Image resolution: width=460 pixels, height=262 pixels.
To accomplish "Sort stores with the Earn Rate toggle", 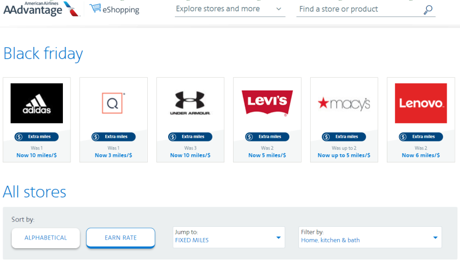I will (120, 238).
